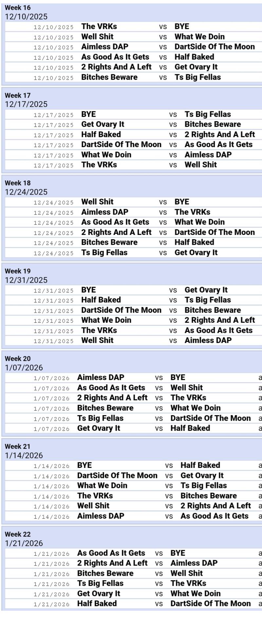
Task: Click the Week 16 header label
Action: [18, 8]
